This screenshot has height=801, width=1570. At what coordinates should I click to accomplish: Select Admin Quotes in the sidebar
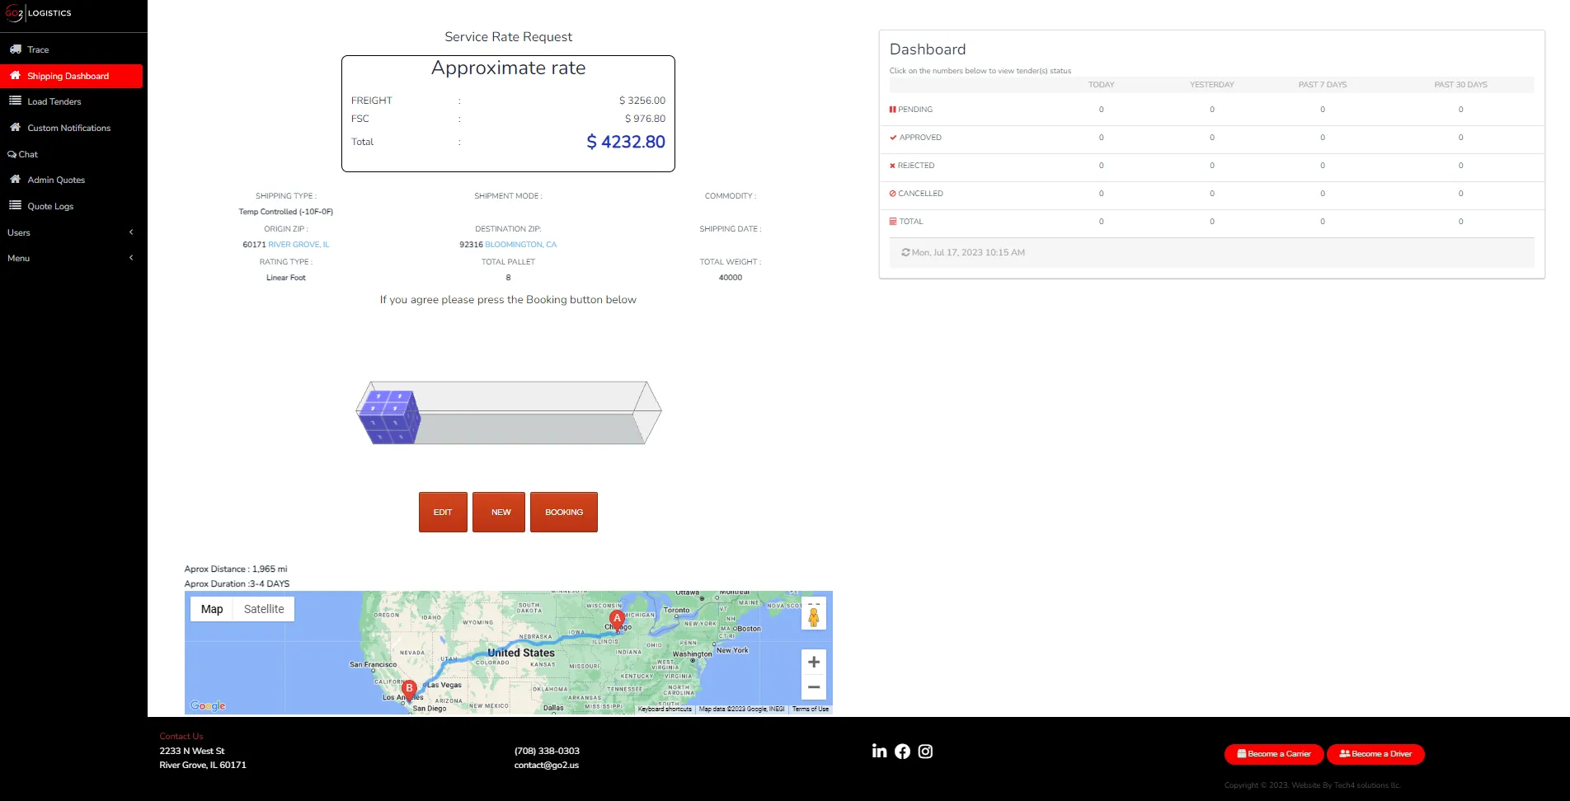click(x=56, y=180)
